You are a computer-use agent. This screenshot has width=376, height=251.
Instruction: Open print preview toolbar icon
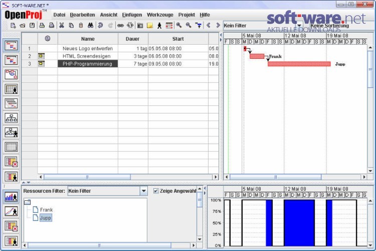click(52, 26)
